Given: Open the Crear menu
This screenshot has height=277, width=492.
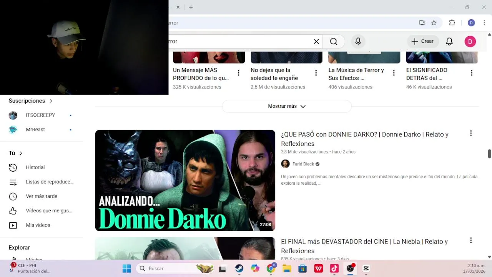Looking at the screenshot, I should click(423, 42).
